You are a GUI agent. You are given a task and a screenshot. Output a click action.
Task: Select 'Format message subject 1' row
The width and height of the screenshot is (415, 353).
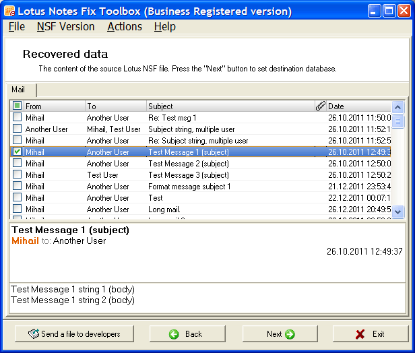click(200, 187)
